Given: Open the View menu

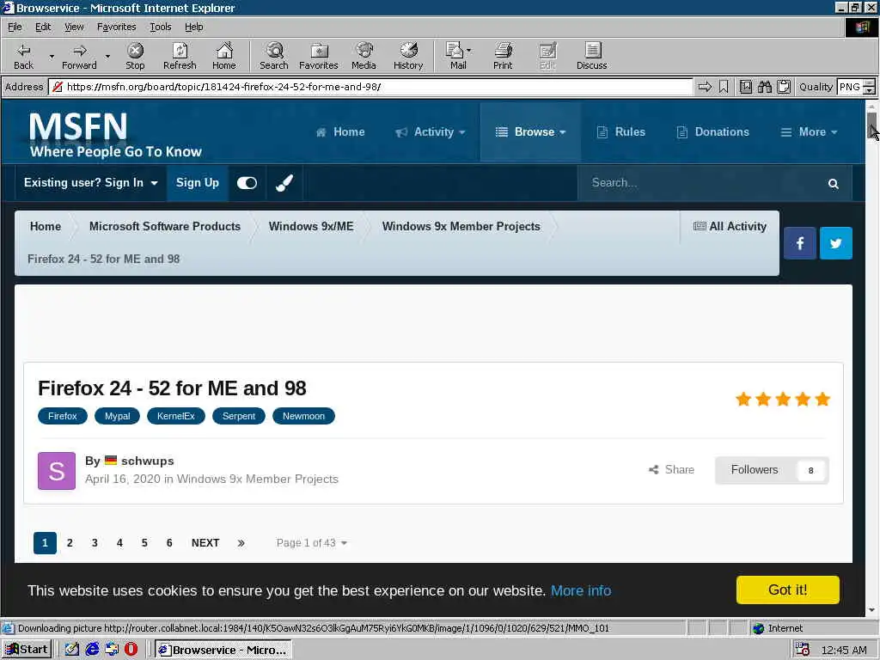Looking at the screenshot, I should click(74, 27).
